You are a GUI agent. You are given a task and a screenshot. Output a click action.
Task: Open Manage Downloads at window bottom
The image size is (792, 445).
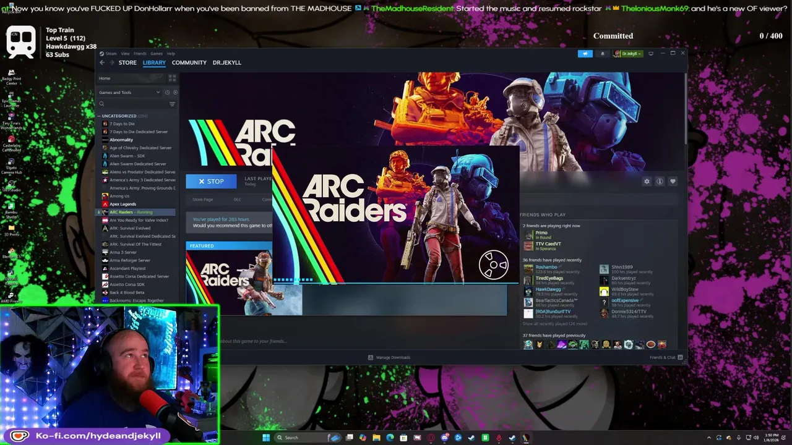tap(389, 357)
